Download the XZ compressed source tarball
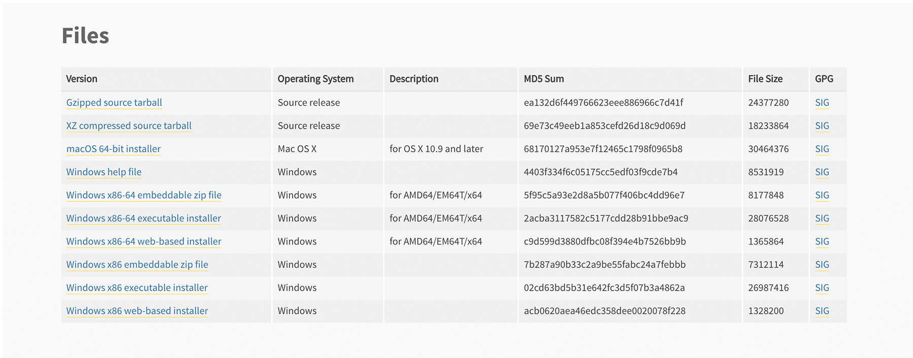This screenshot has height=358, width=913. [x=129, y=126]
